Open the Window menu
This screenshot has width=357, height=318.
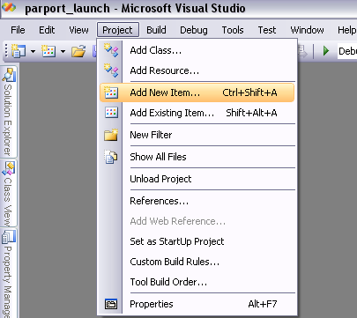307,30
